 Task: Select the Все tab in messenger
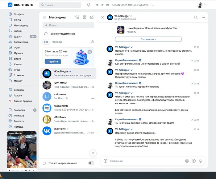[x=46, y=42]
